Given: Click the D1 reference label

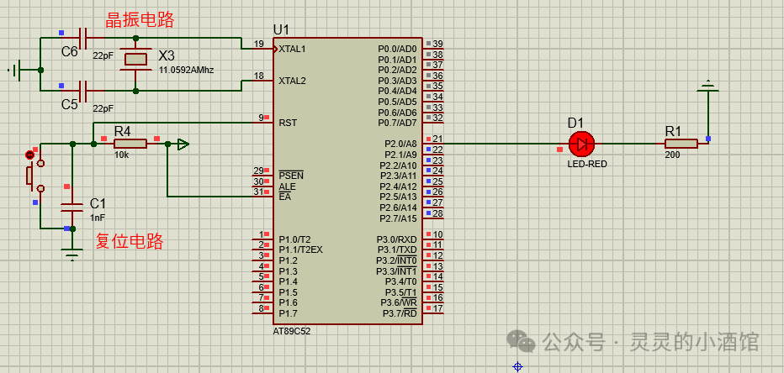Looking at the screenshot, I should [575, 123].
